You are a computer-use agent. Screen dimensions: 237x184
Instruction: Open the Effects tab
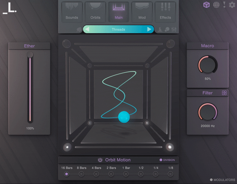(x=165, y=11)
